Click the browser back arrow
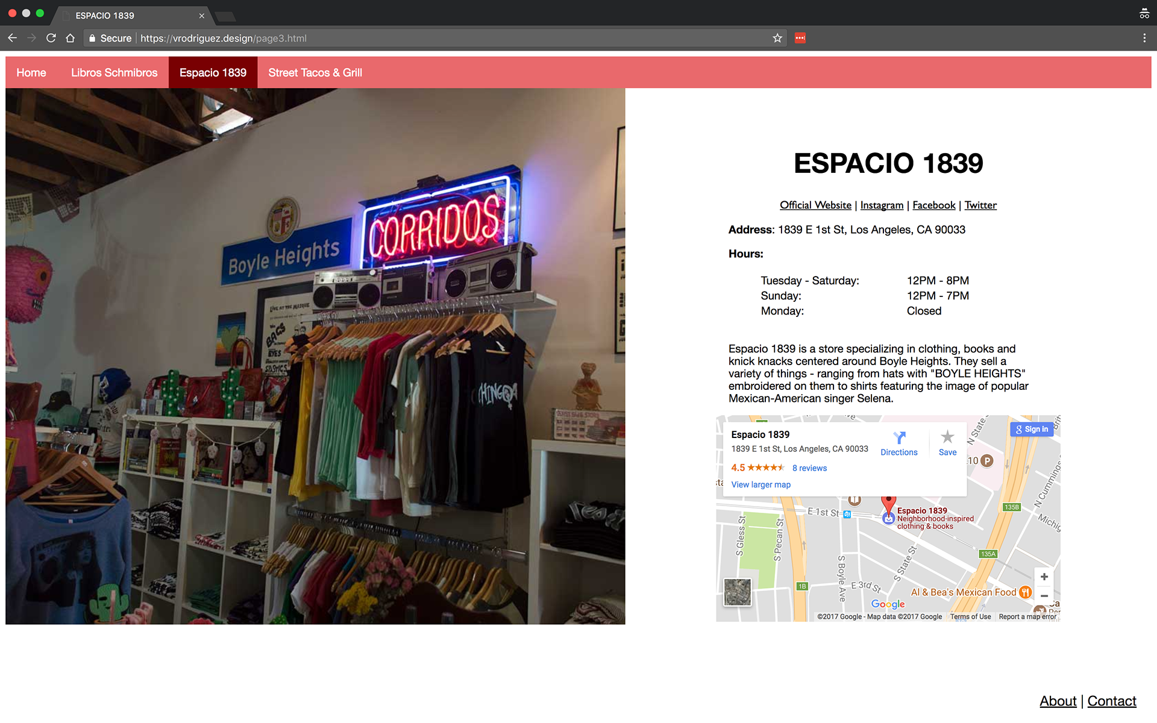The width and height of the screenshot is (1157, 723). pos(12,38)
